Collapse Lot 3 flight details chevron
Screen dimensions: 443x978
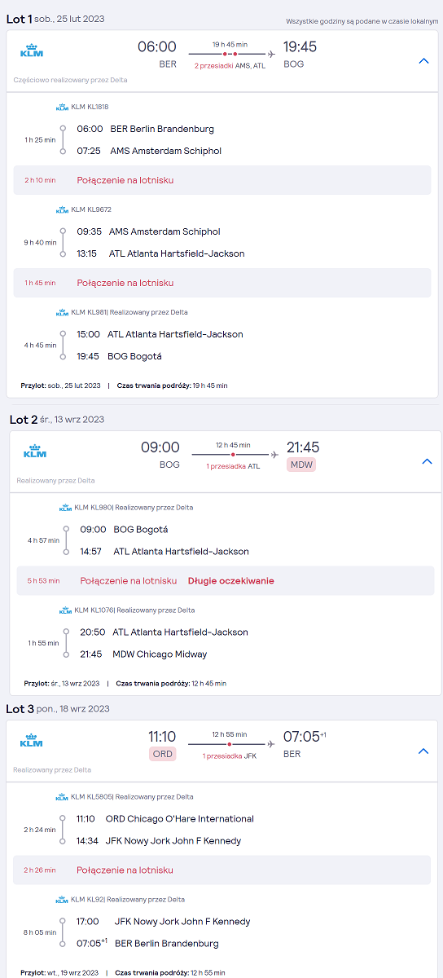pos(423,751)
